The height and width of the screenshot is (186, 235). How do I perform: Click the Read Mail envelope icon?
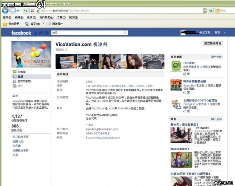48,24
